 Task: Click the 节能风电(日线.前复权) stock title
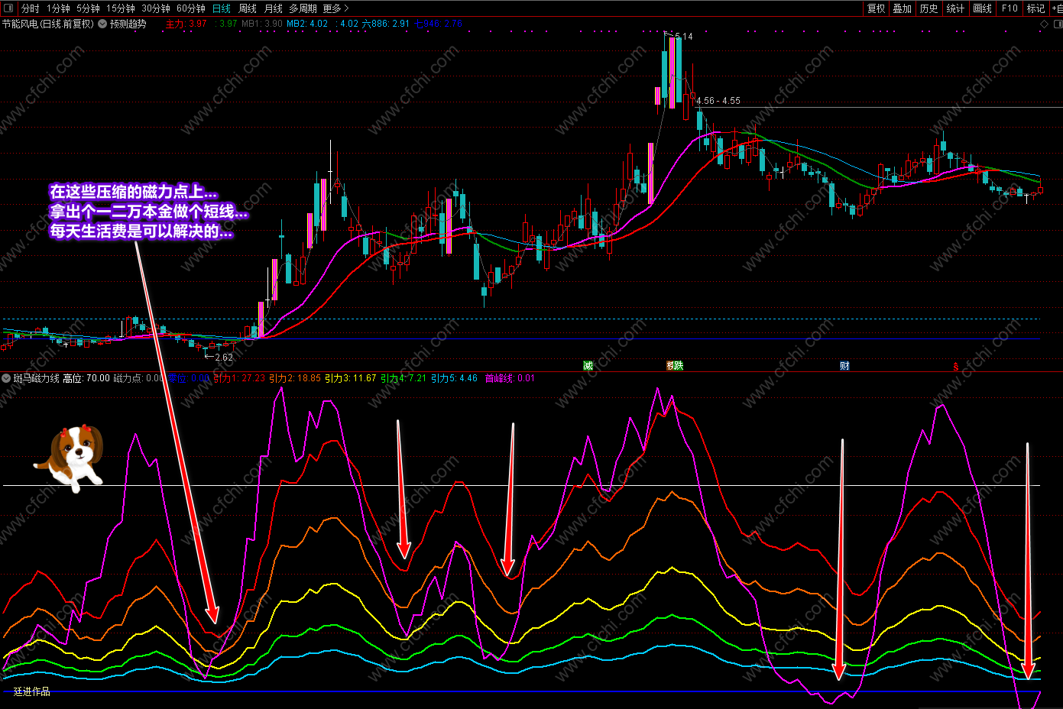pos(47,24)
